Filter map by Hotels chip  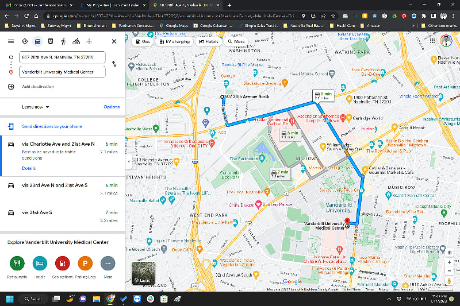click(x=209, y=41)
